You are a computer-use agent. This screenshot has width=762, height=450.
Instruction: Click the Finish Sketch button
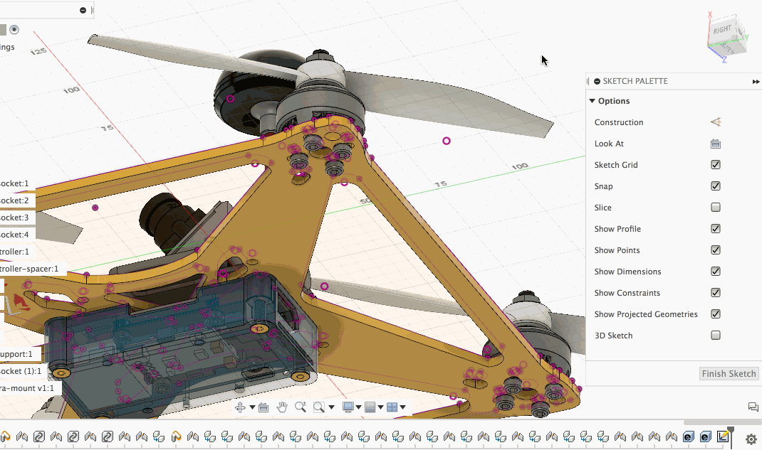coord(729,374)
